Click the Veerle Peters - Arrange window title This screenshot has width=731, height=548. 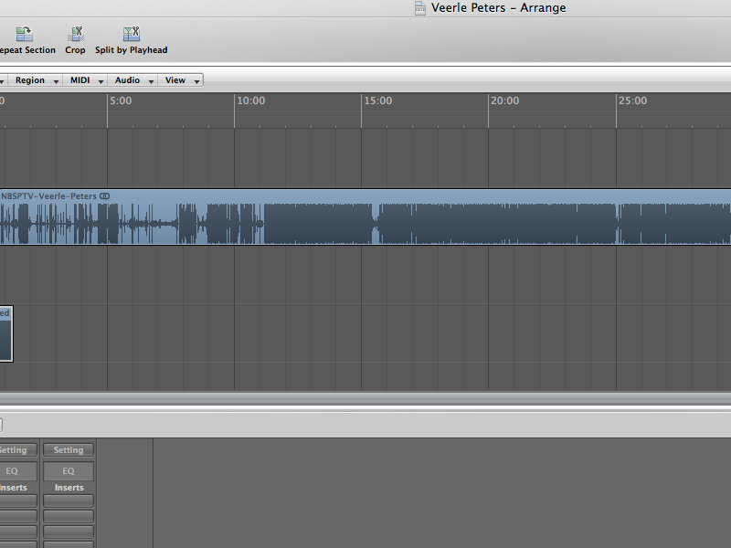click(498, 8)
